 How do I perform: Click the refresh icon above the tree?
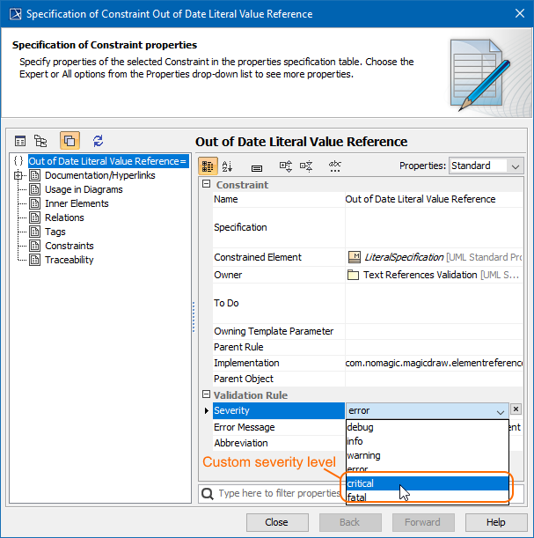98,141
